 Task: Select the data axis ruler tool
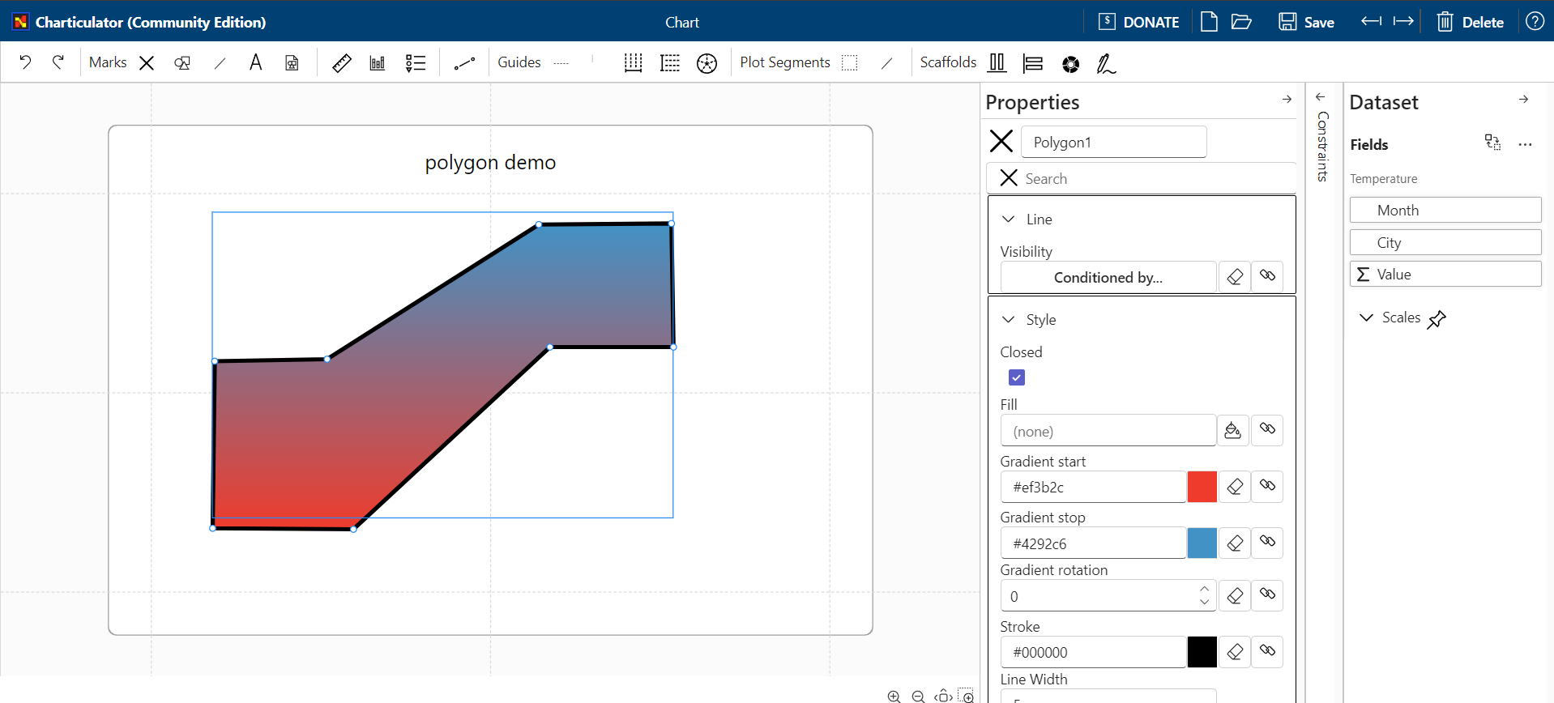click(x=342, y=62)
